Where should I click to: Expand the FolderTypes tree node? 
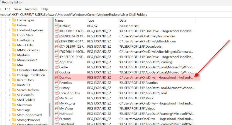pyautogui.click(x=10, y=20)
